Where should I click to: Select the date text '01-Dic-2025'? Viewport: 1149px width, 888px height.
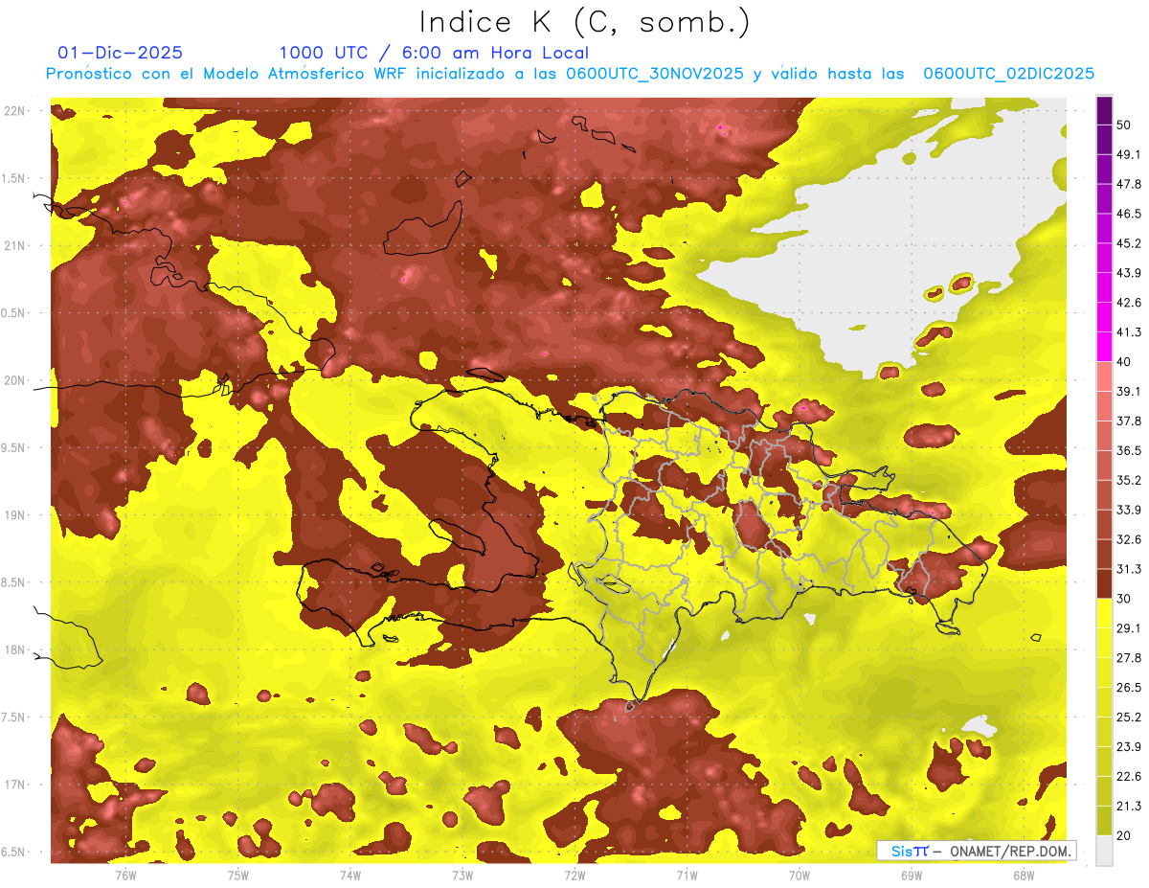[x=120, y=53]
